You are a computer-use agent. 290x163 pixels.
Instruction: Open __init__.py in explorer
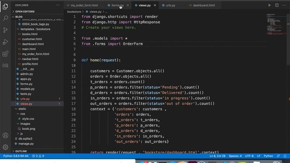[x=27, y=69]
